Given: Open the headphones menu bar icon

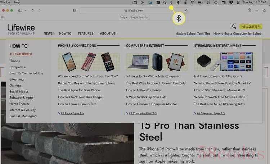Looking at the screenshot, I should [x=208, y=3].
